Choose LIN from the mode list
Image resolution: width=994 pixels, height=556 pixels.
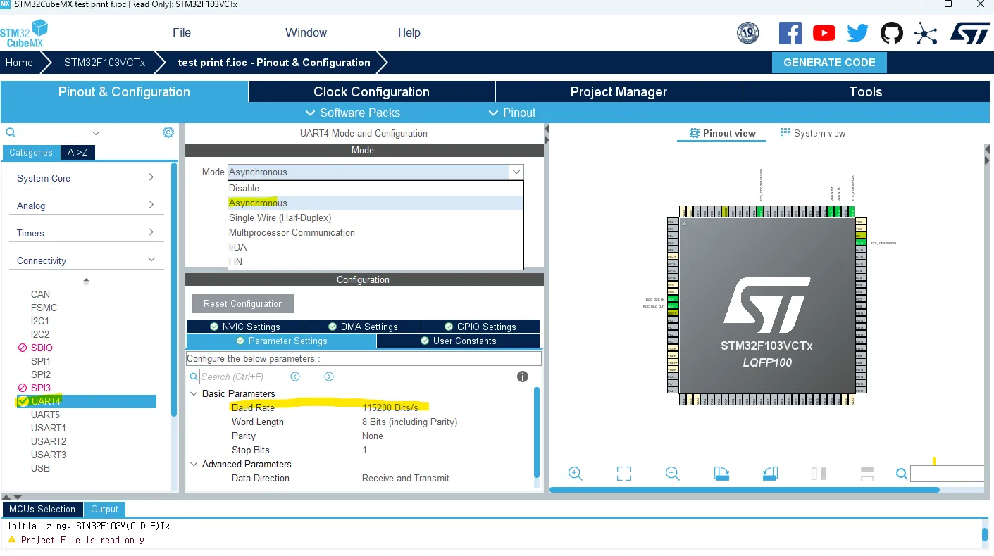point(375,262)
